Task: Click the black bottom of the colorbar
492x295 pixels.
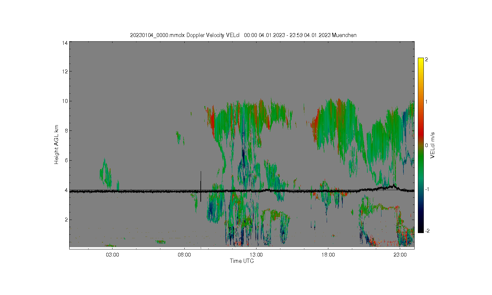Action: [x=420, y=230]
